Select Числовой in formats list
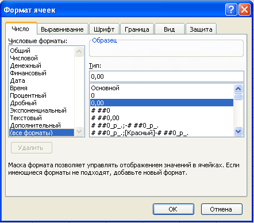 click(41, 58)
